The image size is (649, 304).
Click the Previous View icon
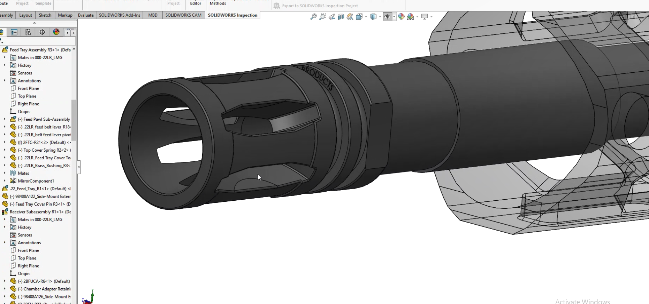[331, 17]
